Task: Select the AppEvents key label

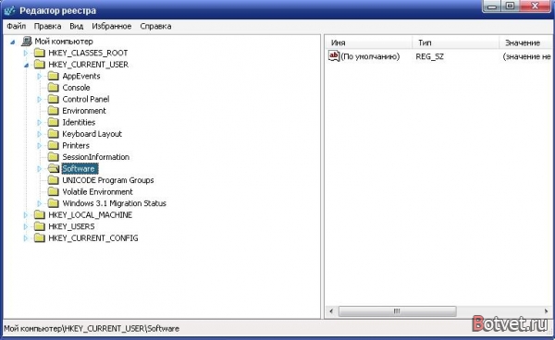Action: 81,76
